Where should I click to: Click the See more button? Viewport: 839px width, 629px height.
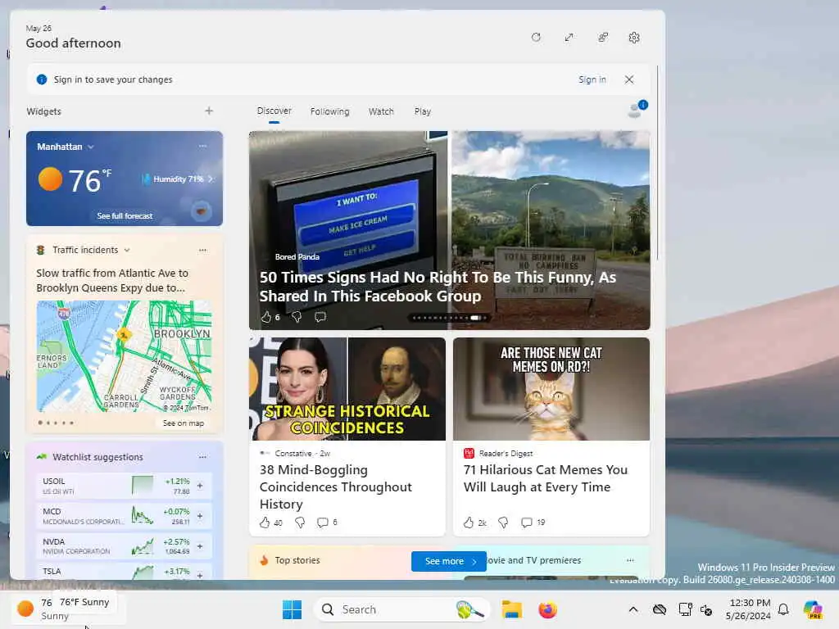449,561
